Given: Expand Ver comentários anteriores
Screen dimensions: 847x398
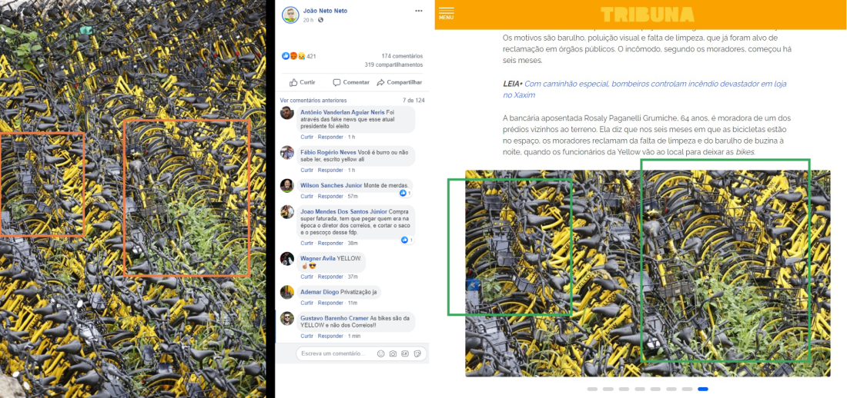Looking at the screenshot, I should coord(313,101).
